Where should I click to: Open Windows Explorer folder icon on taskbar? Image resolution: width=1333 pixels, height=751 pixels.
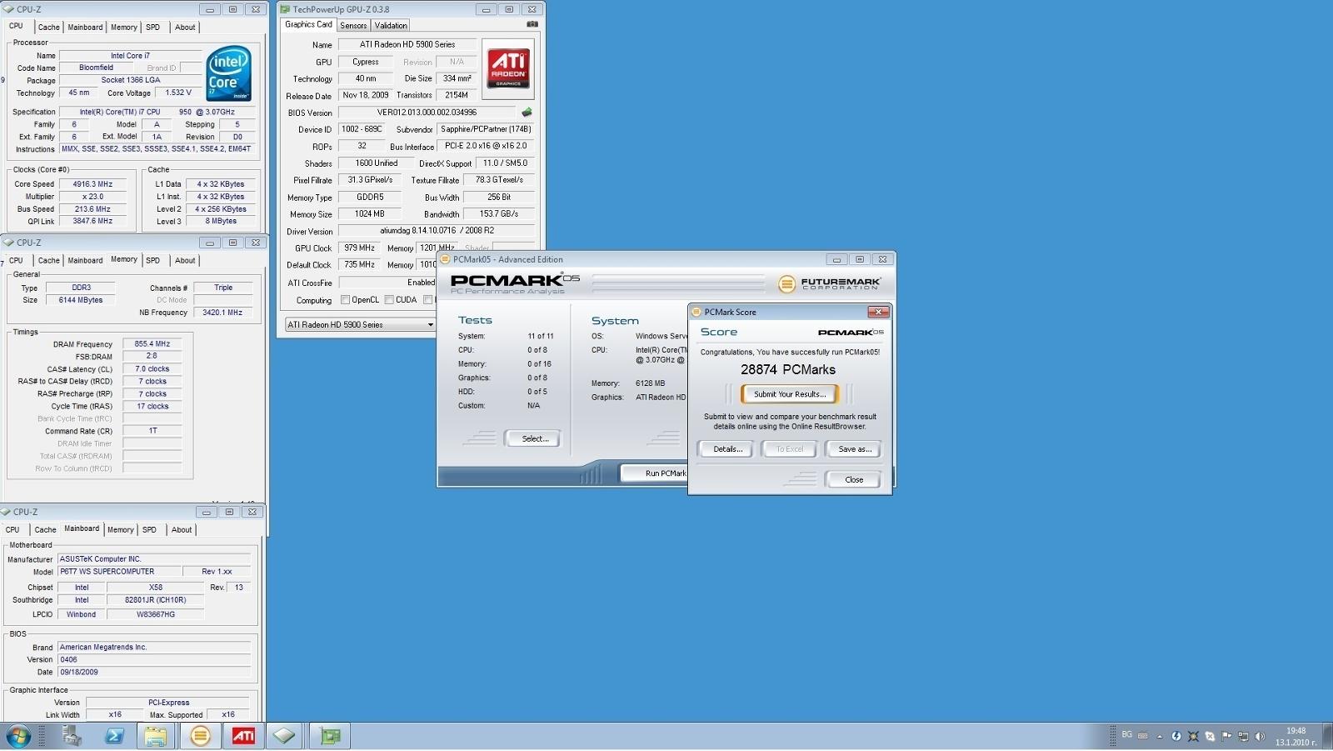point(156,736)
